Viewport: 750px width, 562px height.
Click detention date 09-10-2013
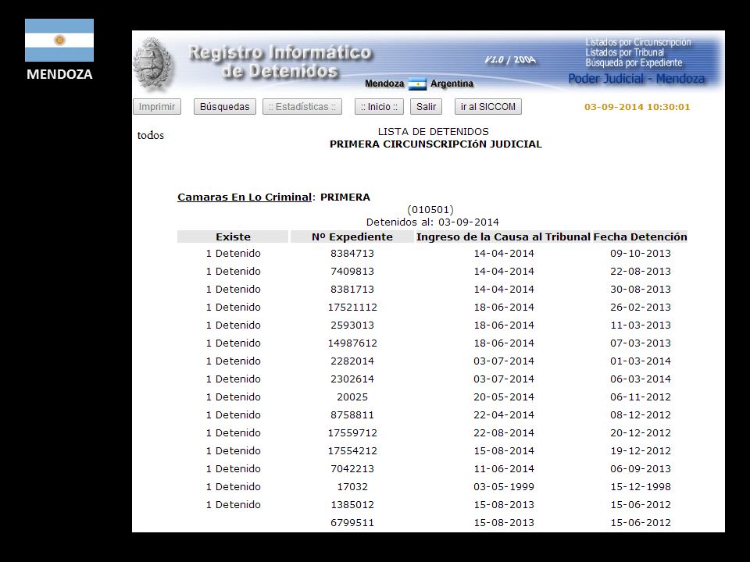click(641, 253)
